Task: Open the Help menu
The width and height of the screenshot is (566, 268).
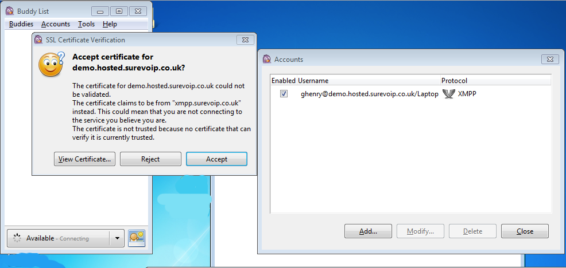Action: pyautogui.click(x=110, y=24)
